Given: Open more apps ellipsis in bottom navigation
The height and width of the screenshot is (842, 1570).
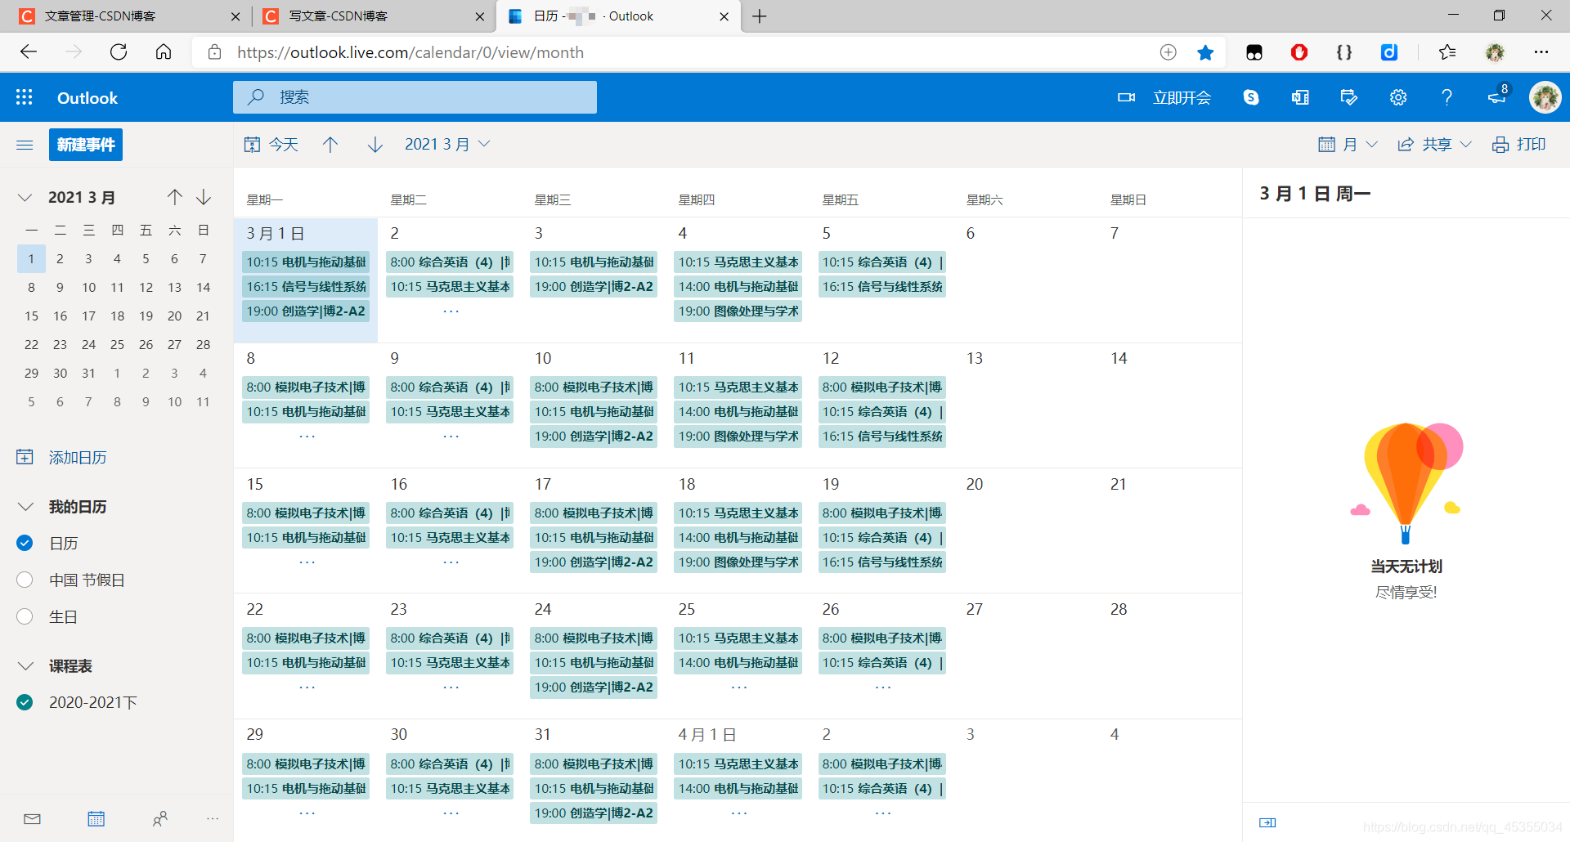Looking at the screenshot, I should click(213, 819).
